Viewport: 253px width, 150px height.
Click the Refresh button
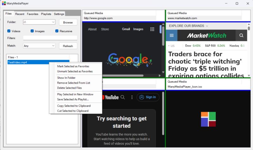coord(68,46)
